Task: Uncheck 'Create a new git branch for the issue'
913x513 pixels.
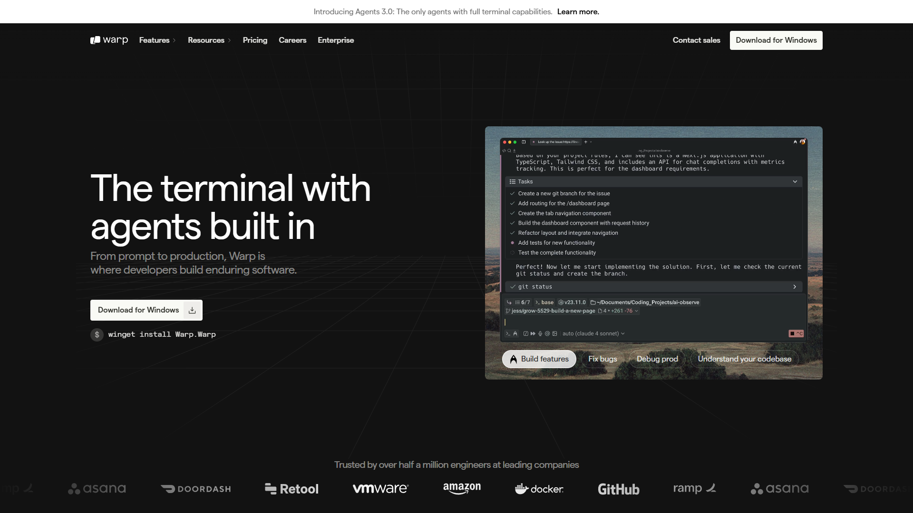Action: [x=512, y=193]
